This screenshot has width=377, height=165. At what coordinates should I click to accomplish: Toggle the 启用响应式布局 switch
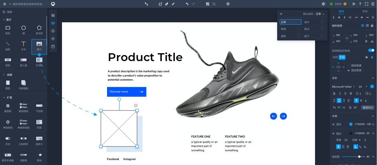tap(371, 50)
